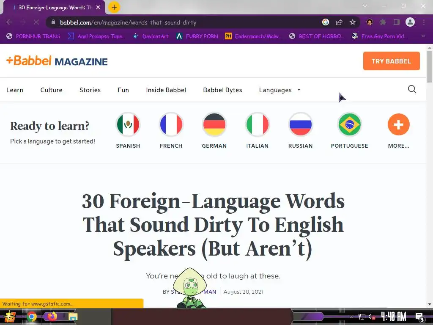Open the Babbel Bytes menu item
Image resolution: width=433 pixels, height=325 pixels.
222,90
